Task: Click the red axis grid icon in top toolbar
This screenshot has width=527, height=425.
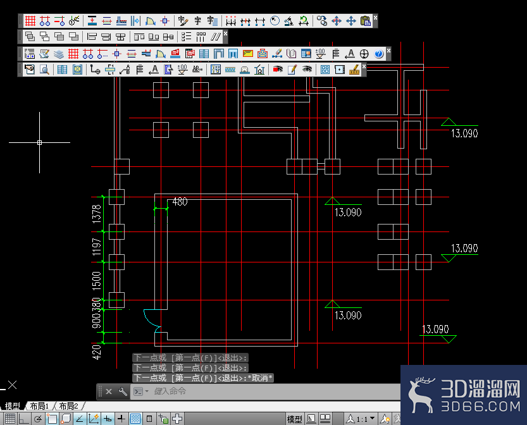Action: tap(30, 21)
